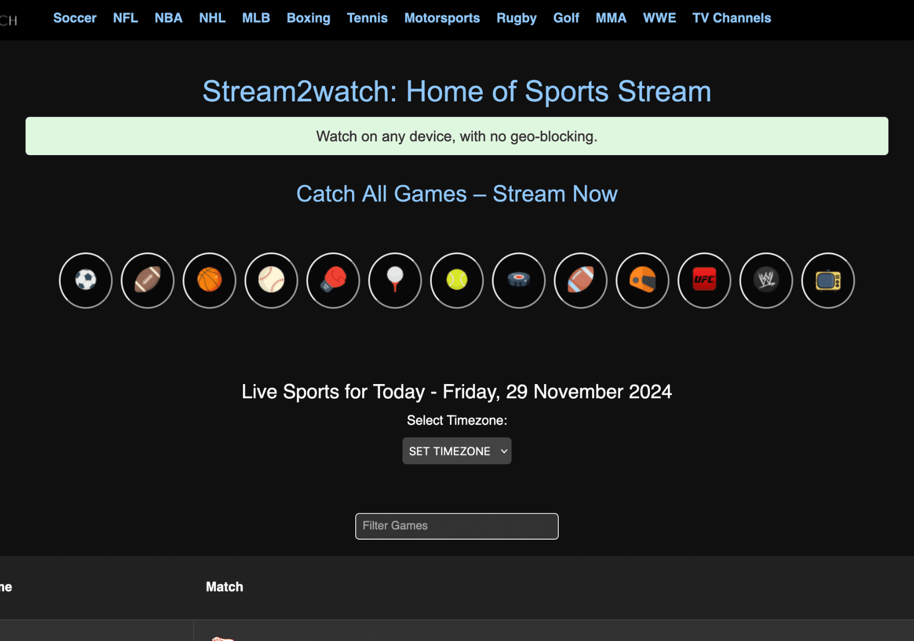The image size is (914, 641).
Task: Open TV Channels navigation link
Action: click(x=732, y=18)
